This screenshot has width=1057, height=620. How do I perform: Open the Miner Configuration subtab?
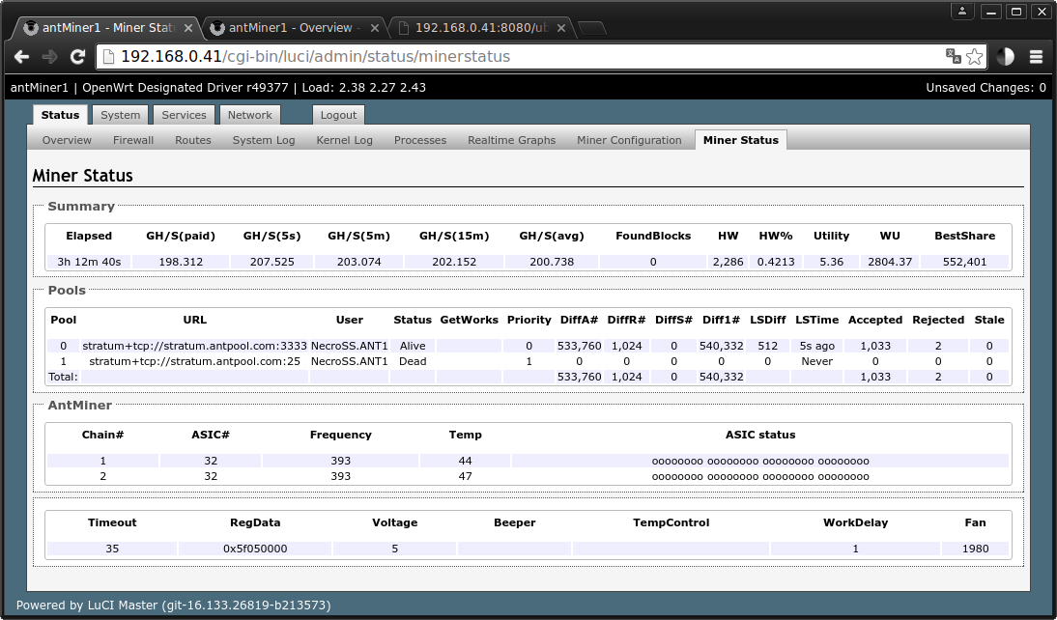[629, 140]
